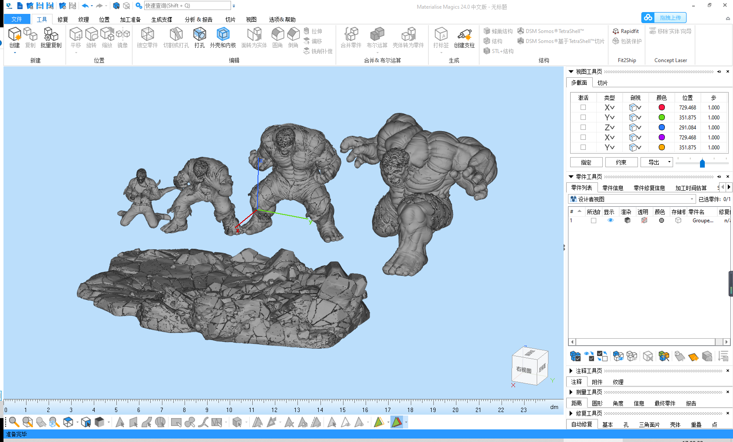Click the Rapidfit icon in Fit2Ship group
The height and width of the screenshot is (442, 733).
(x=626, y=31)
